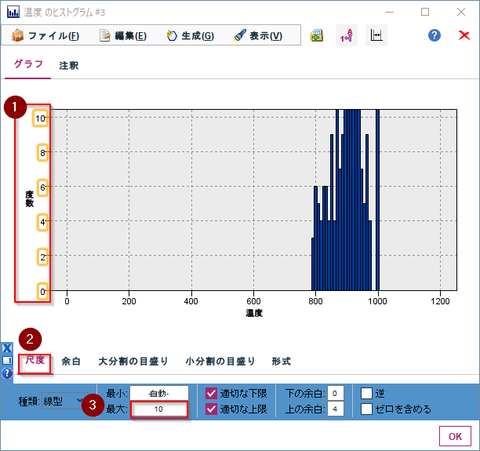Click the isolated histogram bar near 1000
The width and height of the screenshot is (480, 451).
click(378, 200)
